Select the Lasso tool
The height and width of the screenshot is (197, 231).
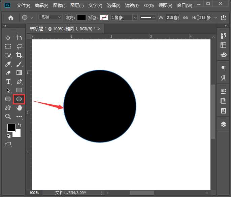19,46
